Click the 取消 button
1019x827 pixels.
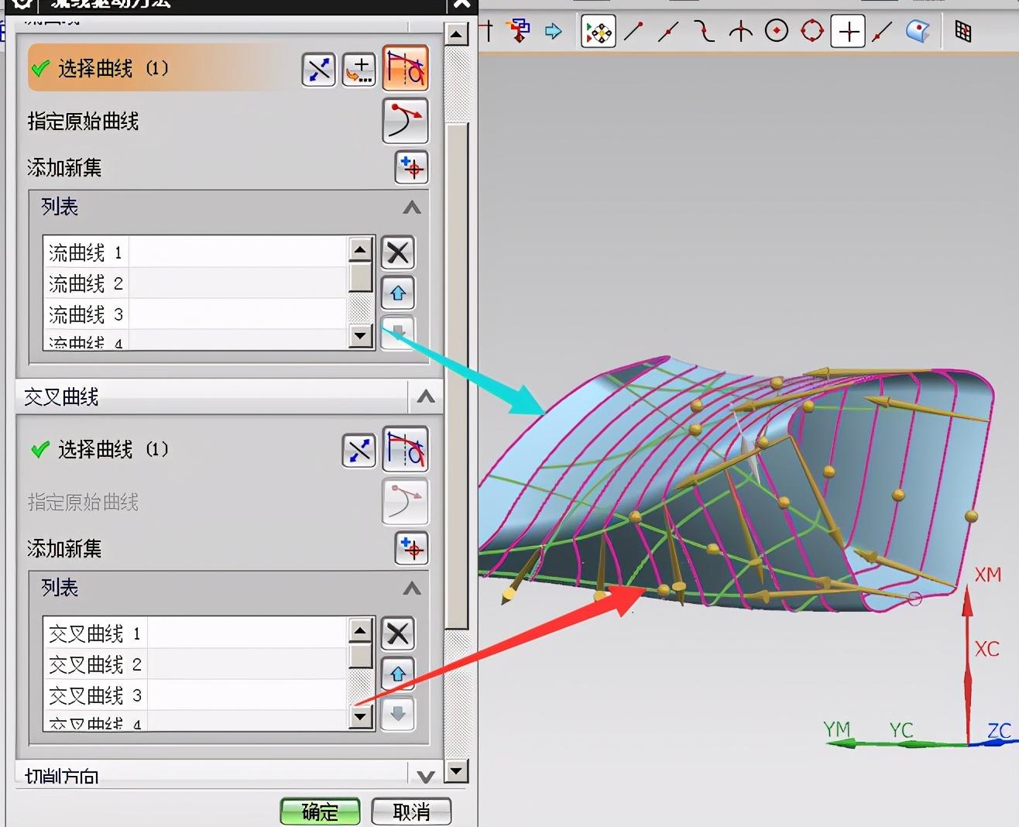(x=411, y=811)
